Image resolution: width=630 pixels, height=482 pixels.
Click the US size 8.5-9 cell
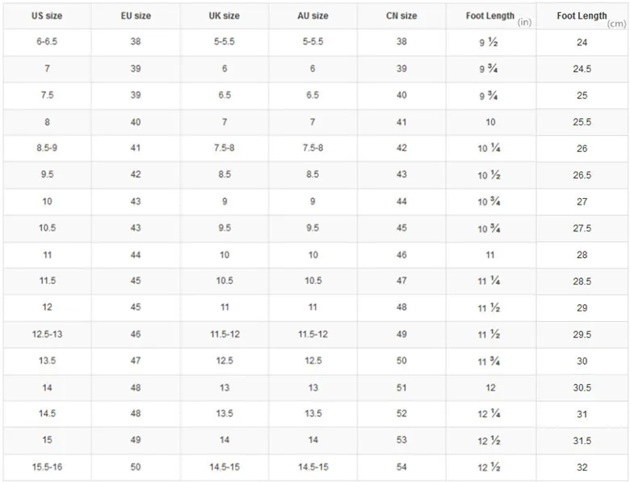[46, 149]
